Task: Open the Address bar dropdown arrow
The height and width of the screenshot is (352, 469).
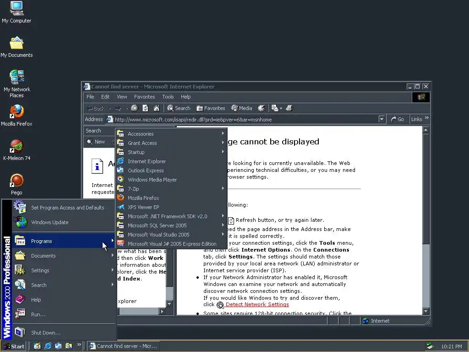Action: pos(382,119)
